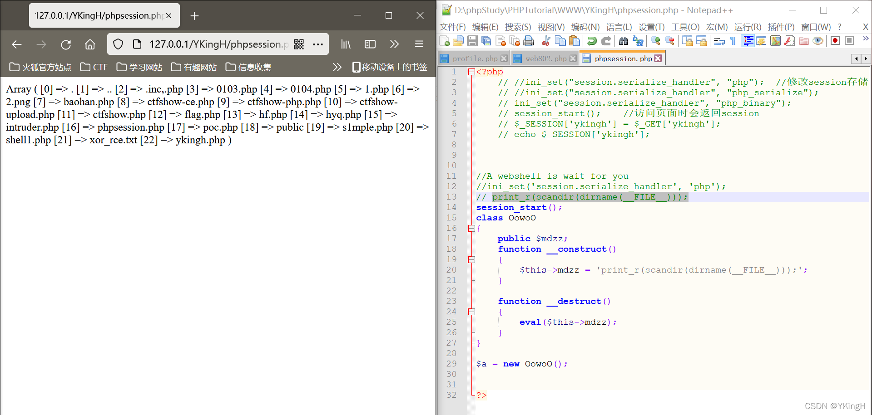This screenshot has height=415, width=872.
Task: Open CTF bookmarks folder
Action: [x=94, y=67]
